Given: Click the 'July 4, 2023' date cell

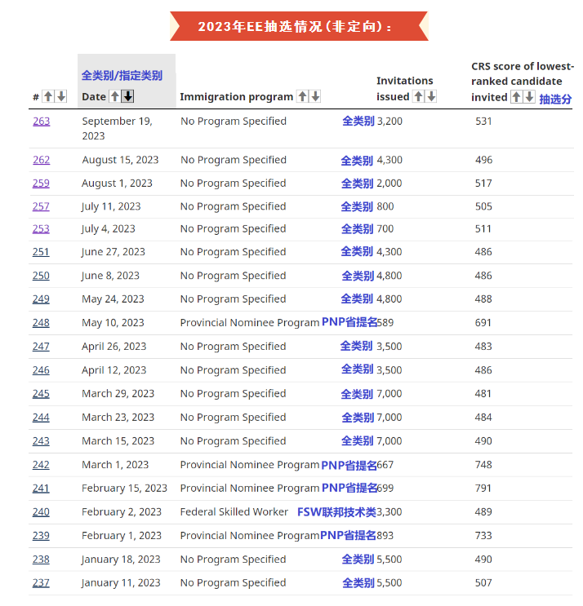Looking at the screenshot, I should [x=109, y=229].
